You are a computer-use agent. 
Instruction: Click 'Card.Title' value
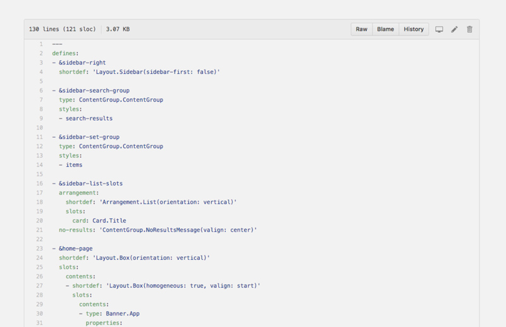tap(109, 221)
